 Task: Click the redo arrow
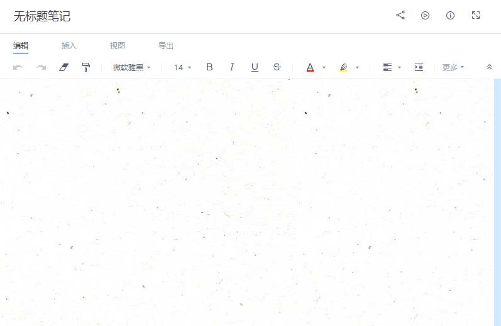(x=41, y=67)
